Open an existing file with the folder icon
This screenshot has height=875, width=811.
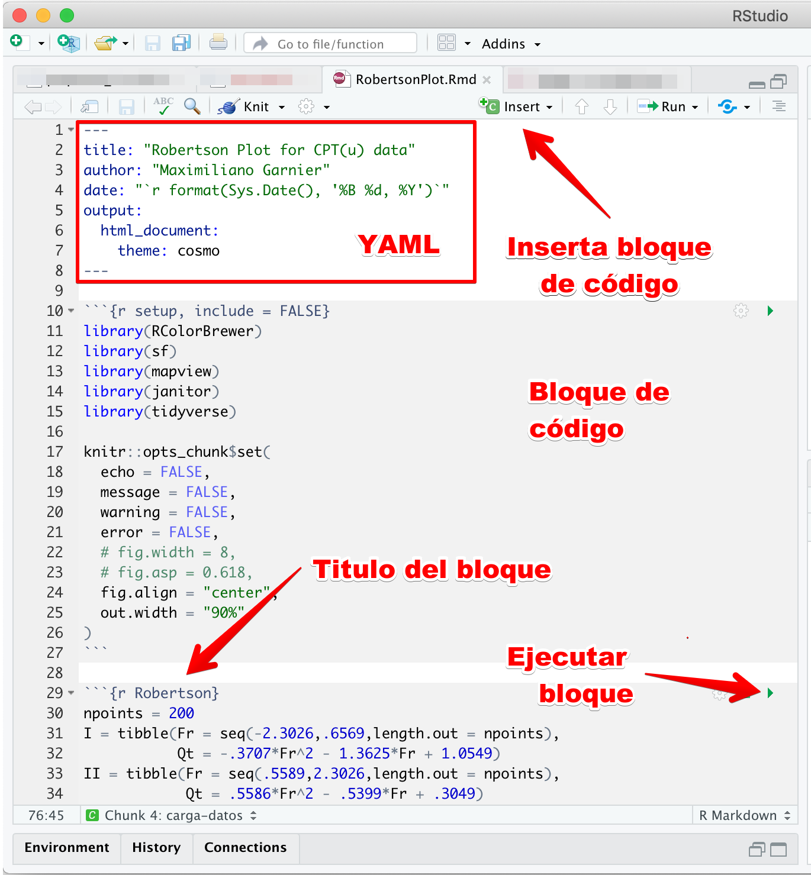coord(105,43)
